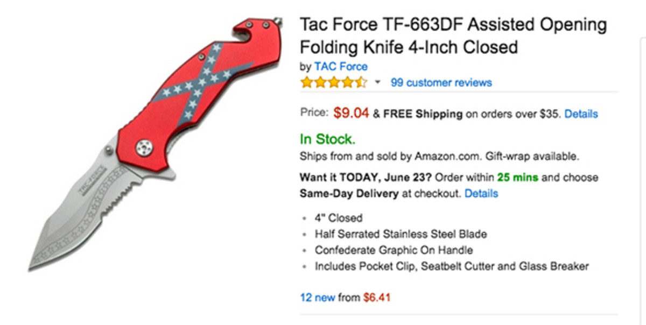This screenshot has width=646, height=325.
Task: Click Half Serrated Stainless Steel Blade bullet
Action: (x=401, y=234)
